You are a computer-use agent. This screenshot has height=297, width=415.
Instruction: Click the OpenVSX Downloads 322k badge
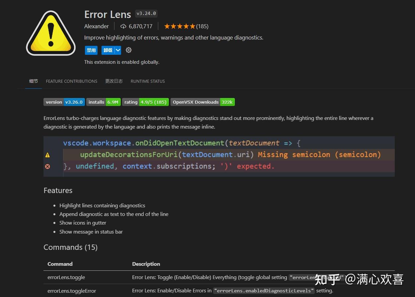pyautogui.click(x=202, y=102)
